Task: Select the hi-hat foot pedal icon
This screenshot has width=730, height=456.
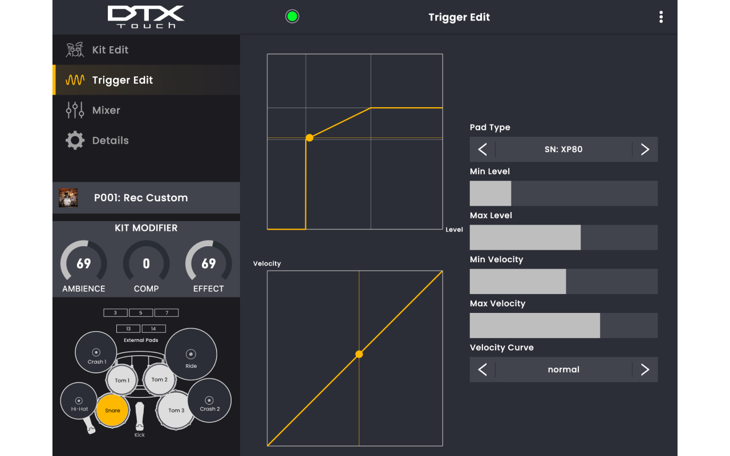Action: 90,426
